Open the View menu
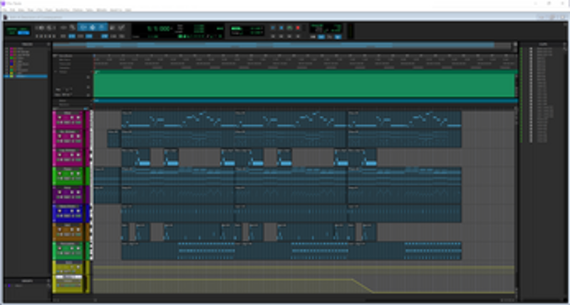Image resolution: width=570 pixels, height=305 pixels. (x=21, y=10)
